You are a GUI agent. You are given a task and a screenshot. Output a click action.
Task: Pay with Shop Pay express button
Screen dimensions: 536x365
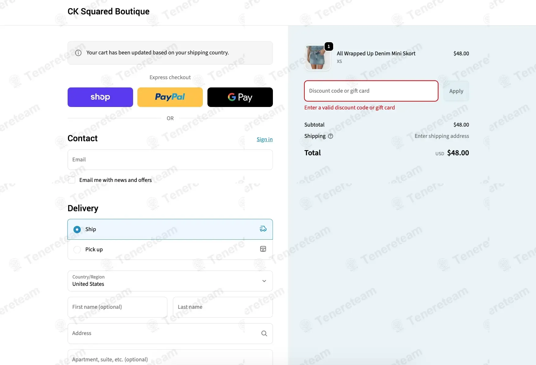click(x=100, y=97)
